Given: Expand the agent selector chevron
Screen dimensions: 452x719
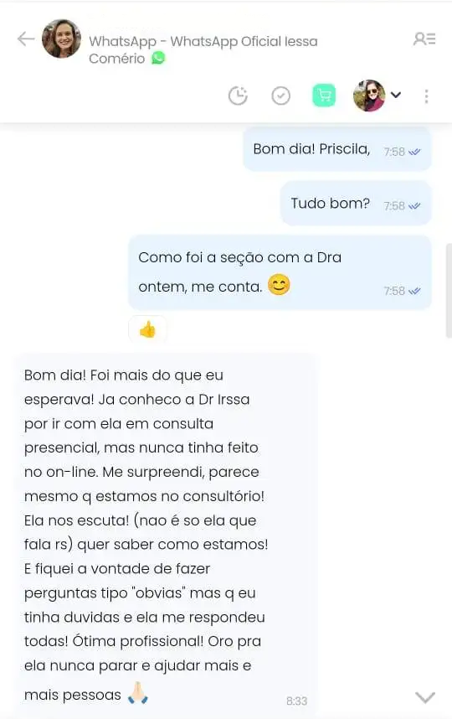Looking at the screenshot, I should [x=396, y=96].
